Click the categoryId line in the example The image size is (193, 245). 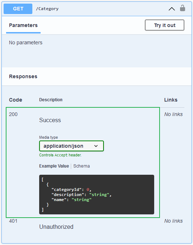point(72,190)
